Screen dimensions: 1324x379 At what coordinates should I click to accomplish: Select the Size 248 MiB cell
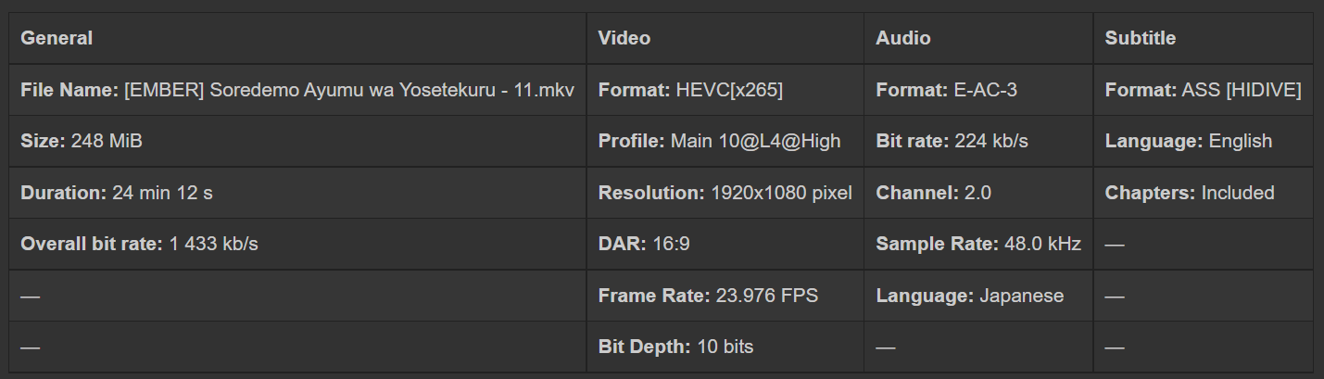click(x=82, y=141)
